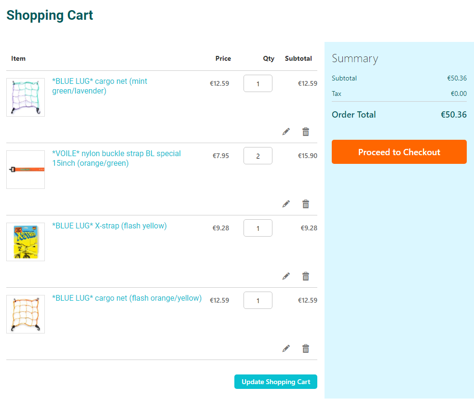Open flash orange/yellow cargo net product link
The image size is (474, 400).
126,298
